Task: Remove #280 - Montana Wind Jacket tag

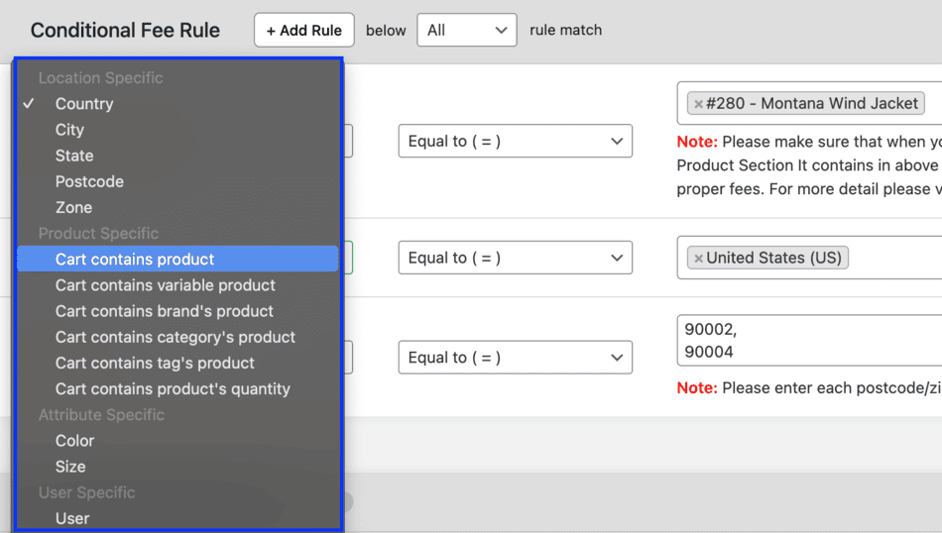Action: coord(698,104)
